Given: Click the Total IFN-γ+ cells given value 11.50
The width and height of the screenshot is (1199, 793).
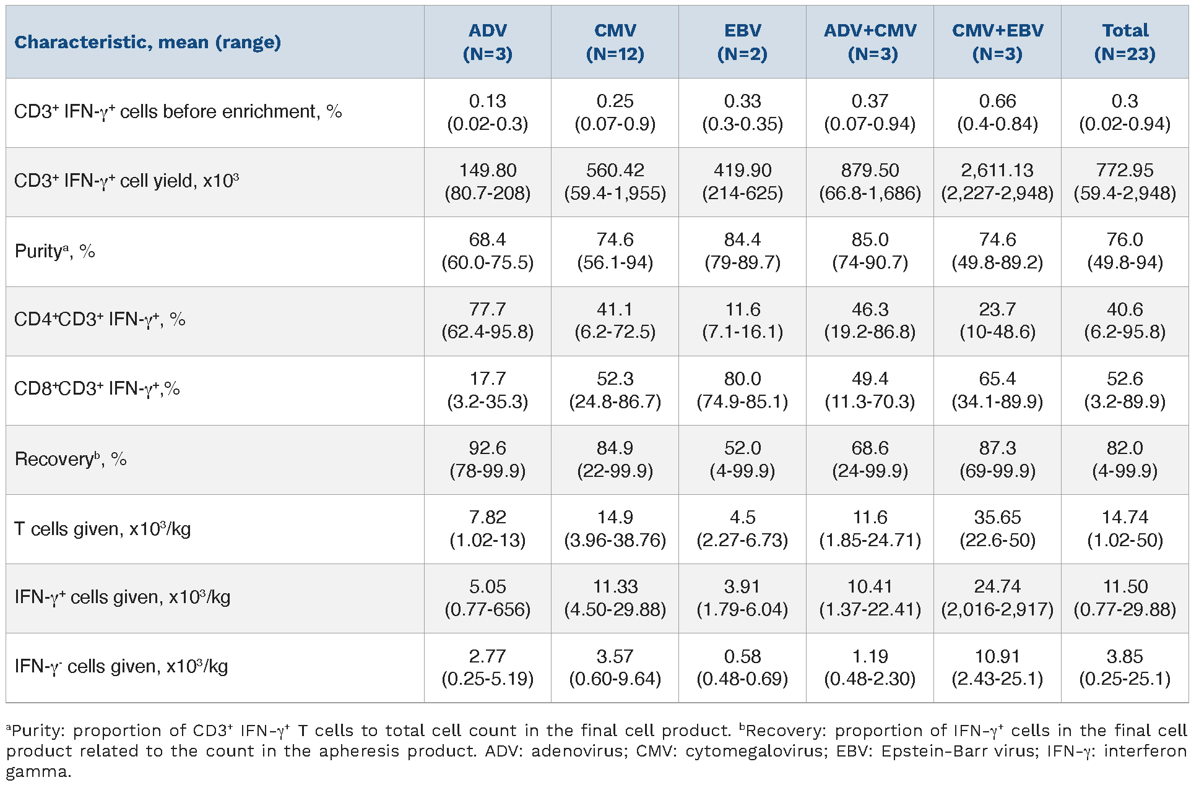Looking at the screenshot, I should (x=1125, y=586).
